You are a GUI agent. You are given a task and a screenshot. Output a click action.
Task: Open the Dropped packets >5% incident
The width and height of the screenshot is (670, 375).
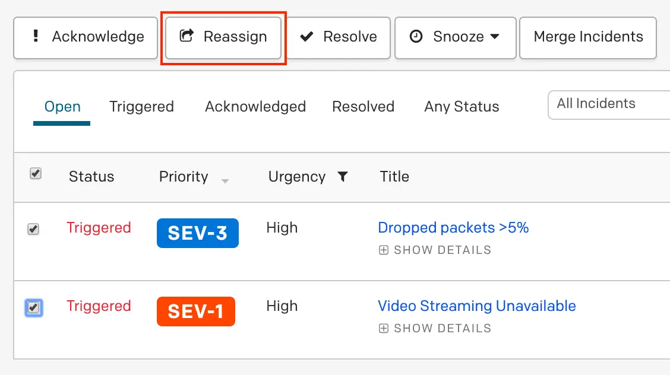(x=453, y=228)
